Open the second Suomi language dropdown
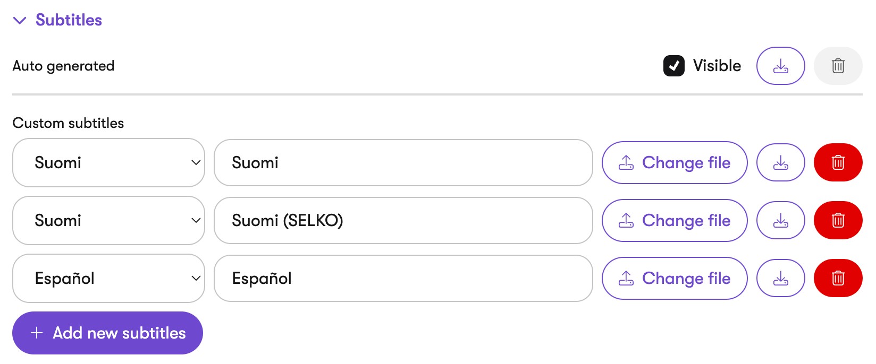 coord(108,220)
